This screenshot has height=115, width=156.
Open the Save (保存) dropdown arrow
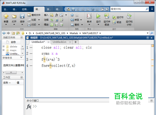(x=22, y=25)
